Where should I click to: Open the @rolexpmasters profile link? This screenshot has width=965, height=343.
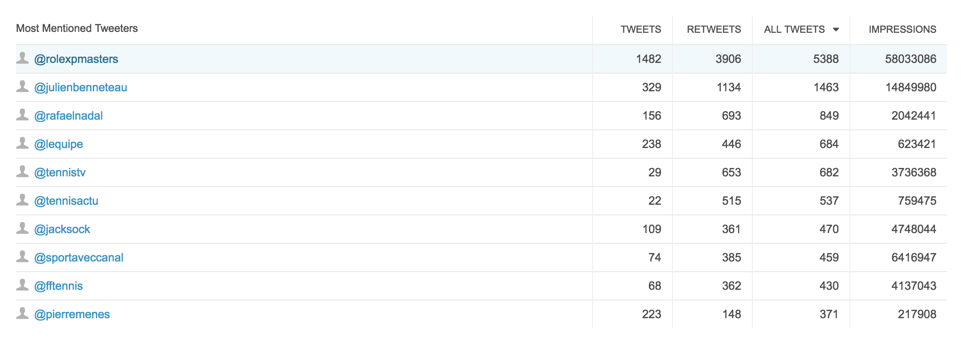pos(76,59)
